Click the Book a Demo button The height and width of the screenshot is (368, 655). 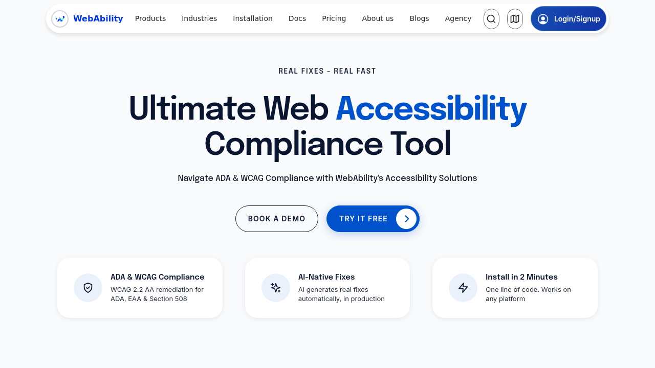coord(277,219)
